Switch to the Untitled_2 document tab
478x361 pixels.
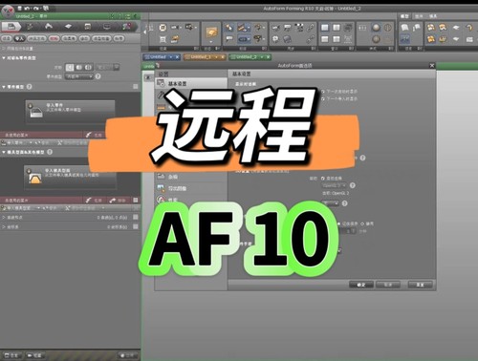coord(250,57)
